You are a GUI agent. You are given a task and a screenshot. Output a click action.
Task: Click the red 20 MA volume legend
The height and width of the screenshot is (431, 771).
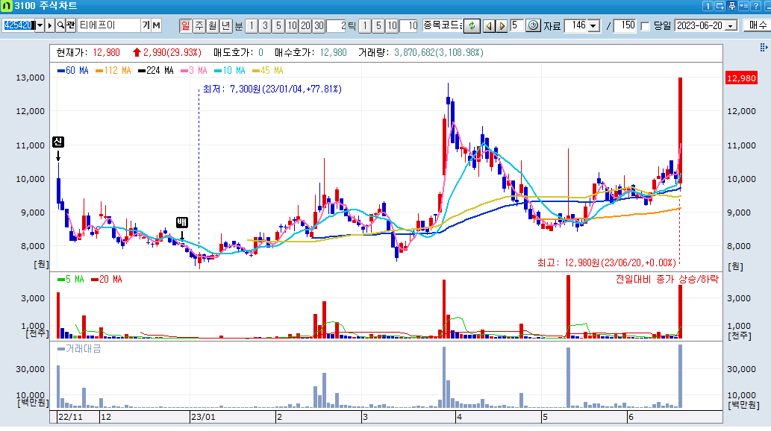click(x=107, y=279)
